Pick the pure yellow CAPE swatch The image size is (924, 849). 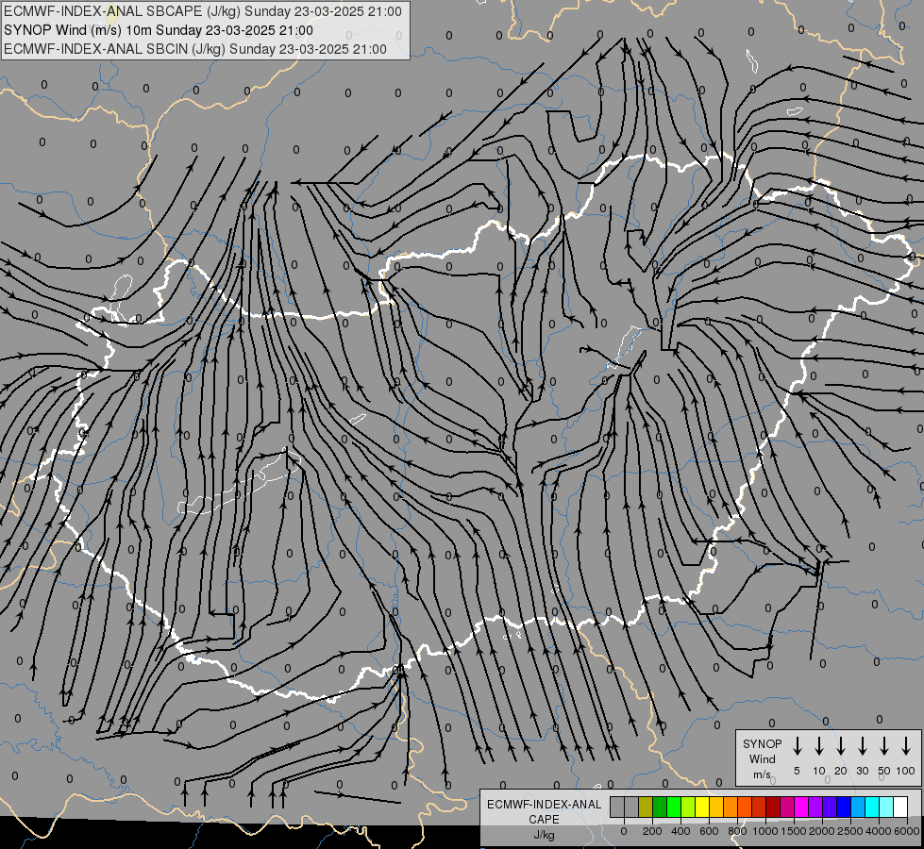point(702,807)
